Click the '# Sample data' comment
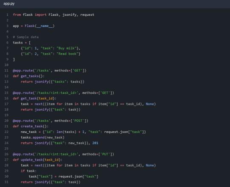 coord(26,37)
